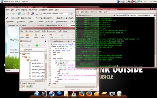Open the Snap menu in gedit
Viewport: 157px width, 98px height.
[65, 31]
